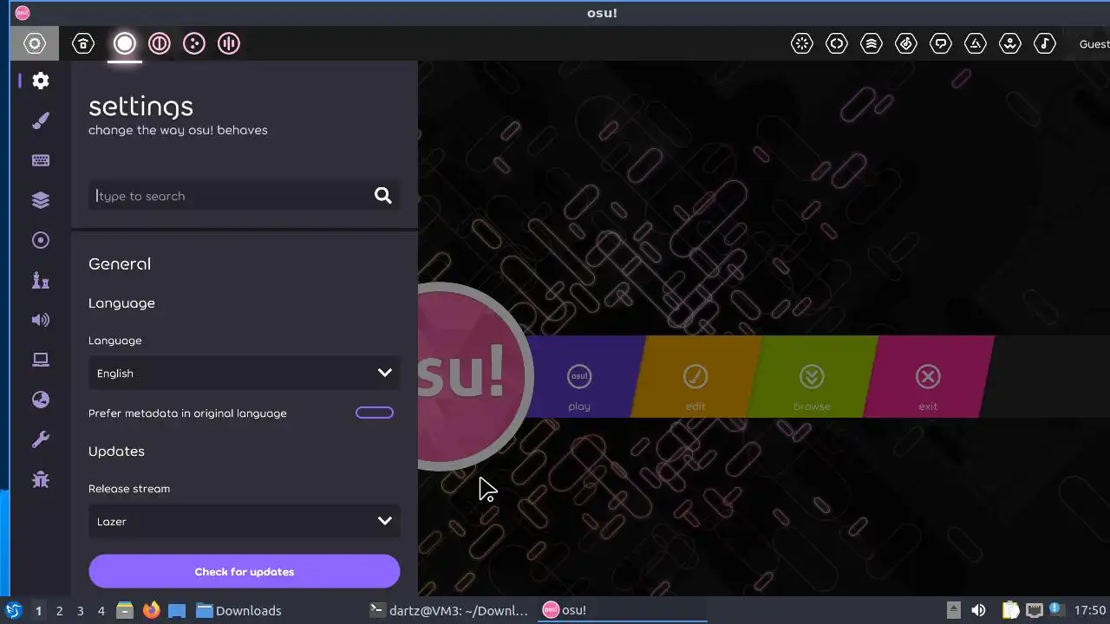Click the system volume tray icon
1110x624 pixels.
(978, 610)
